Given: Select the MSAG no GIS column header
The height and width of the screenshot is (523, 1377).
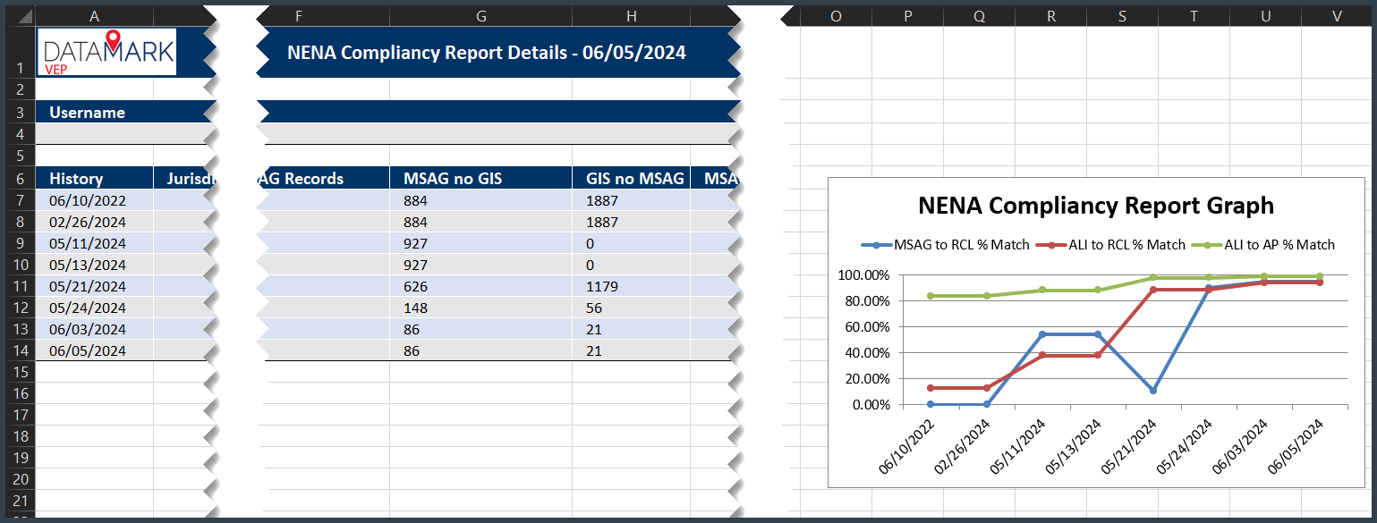Looking at the screenshot, I should [x=480, y=178].
